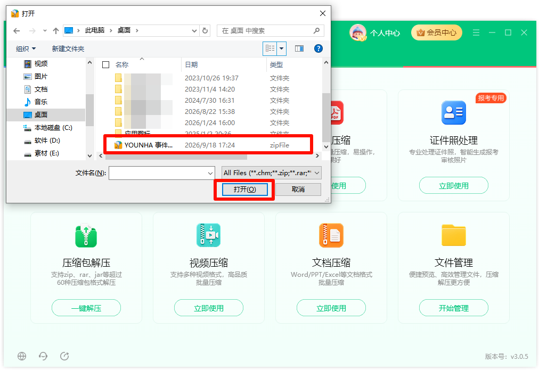
Task: Open help with the blue question icon
Action: click(x=318, y=48)
